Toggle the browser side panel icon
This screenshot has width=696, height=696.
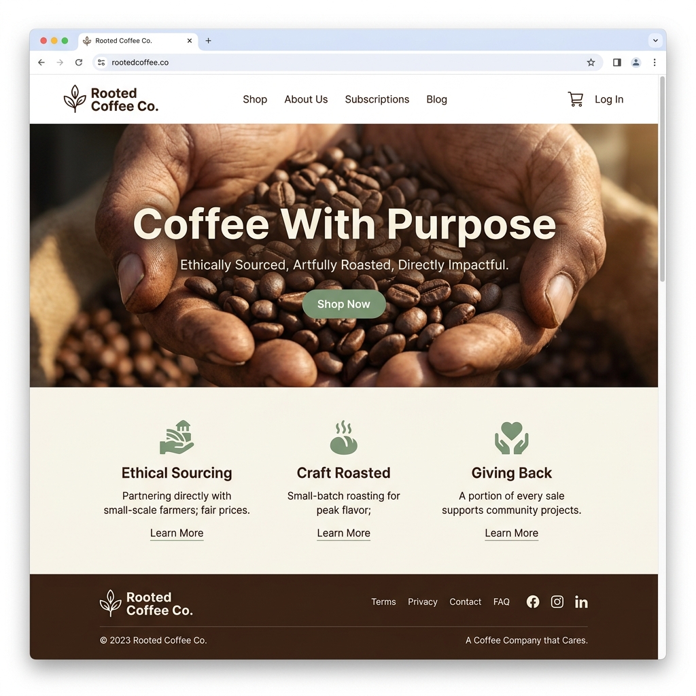point(616,63)
